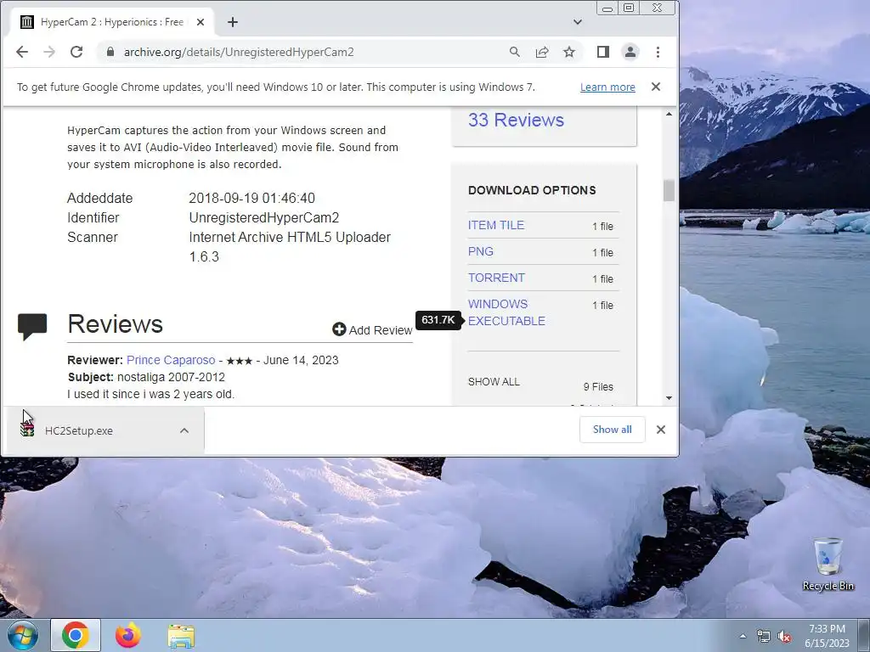This screenshot has width=870, height=652.
Task: Maximize the Chrome window
Action: [629, 8]
